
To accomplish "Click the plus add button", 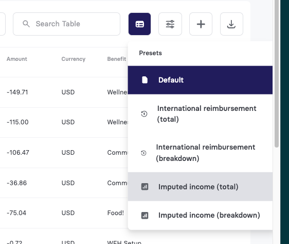I will pos(201,24).
